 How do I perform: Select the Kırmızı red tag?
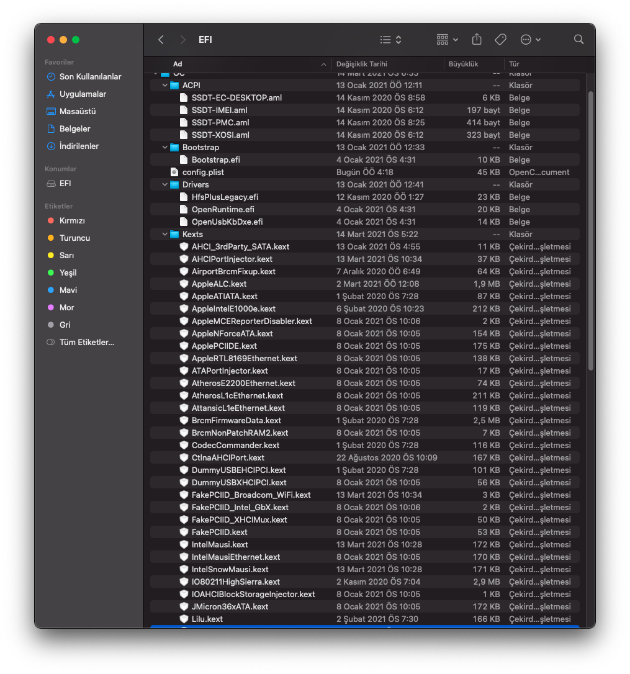(x=72, y=221)
